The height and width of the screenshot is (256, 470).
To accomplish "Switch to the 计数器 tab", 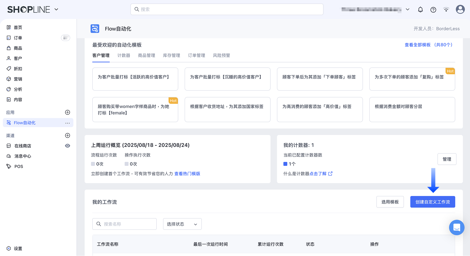I will click(124, 56).
